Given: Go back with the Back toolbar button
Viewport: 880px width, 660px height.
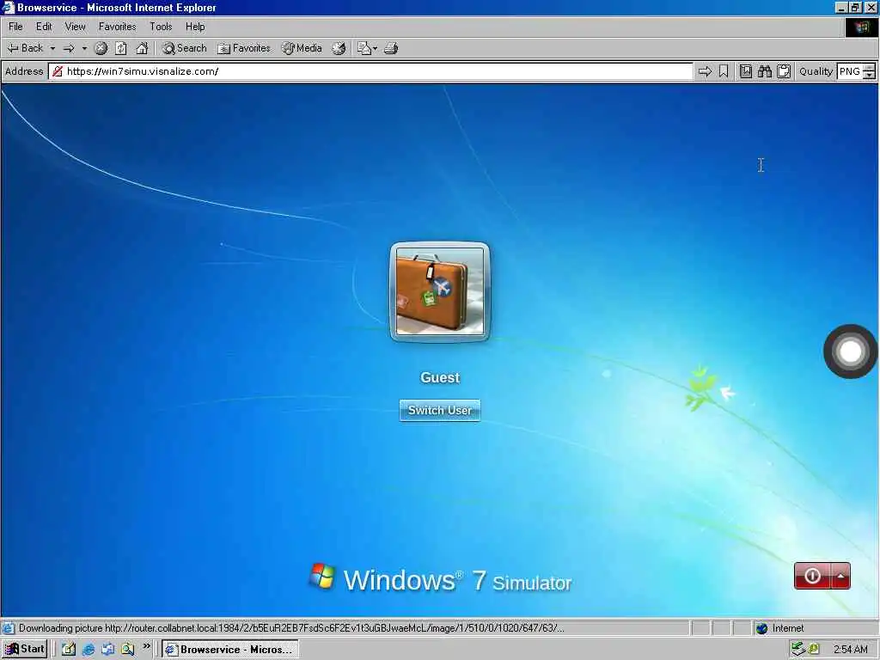Looking at the screenshot, I should click(25, 48).
